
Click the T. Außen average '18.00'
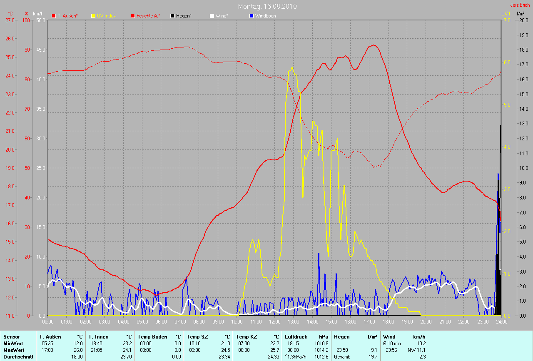(77, 357)
